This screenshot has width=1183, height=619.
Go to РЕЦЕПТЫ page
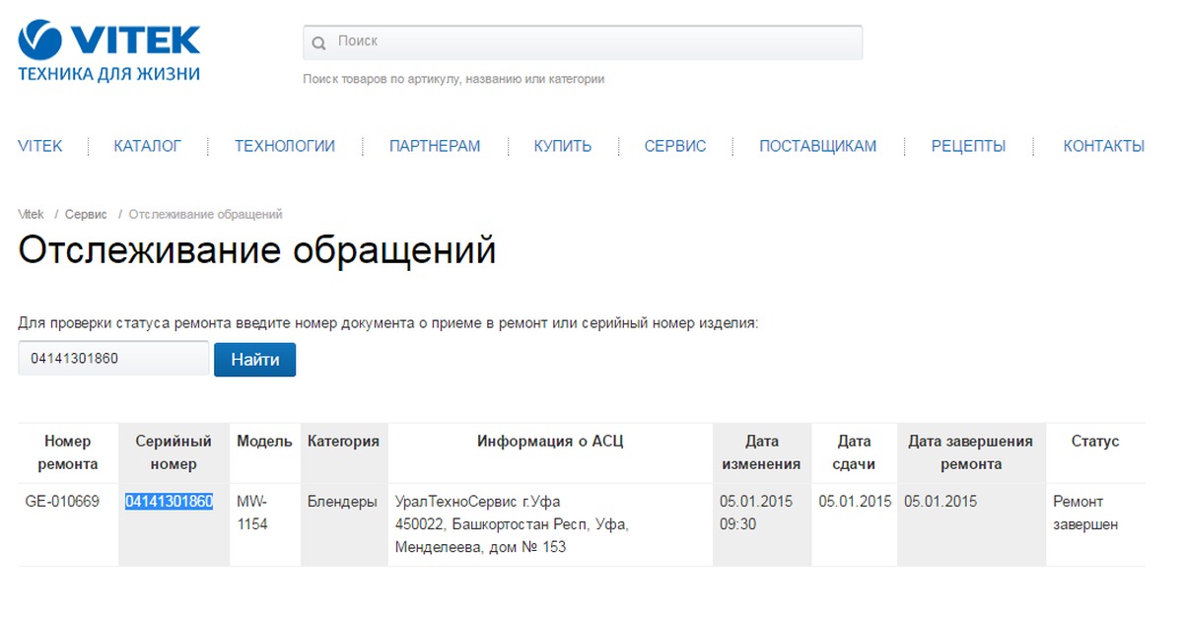point(968,146)
